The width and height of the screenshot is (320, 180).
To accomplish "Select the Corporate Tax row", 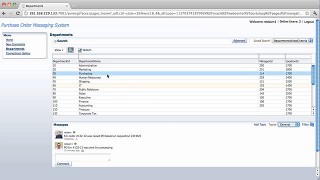I will (x=182, y=113).
